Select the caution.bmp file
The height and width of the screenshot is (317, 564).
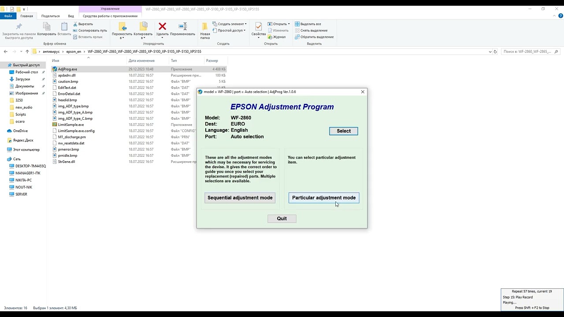click(68, 81)
